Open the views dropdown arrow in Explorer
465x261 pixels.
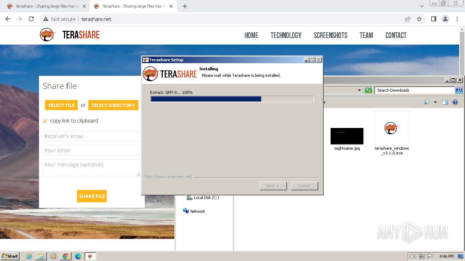(435, 103)
